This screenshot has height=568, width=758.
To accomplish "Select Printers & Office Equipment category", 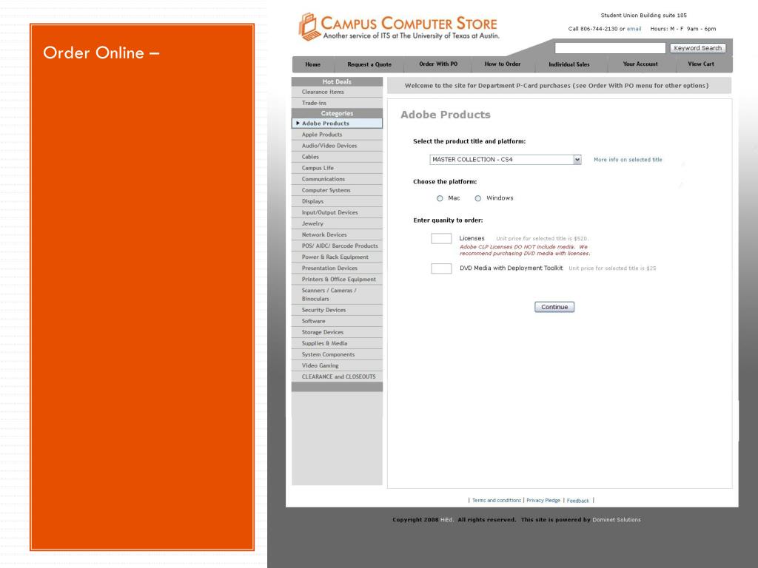I will pos(337,279).
